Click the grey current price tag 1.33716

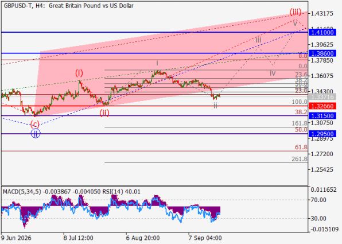point(322,96)
